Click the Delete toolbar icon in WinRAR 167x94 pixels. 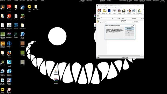(x=119, y=11)
